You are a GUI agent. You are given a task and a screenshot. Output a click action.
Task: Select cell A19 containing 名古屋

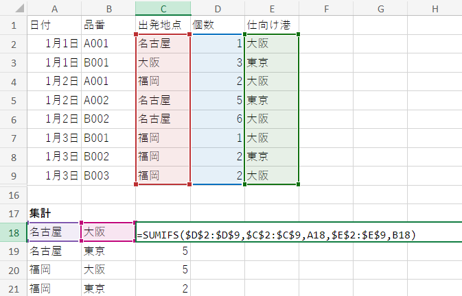pyautogui.click(x=54, y=251)
